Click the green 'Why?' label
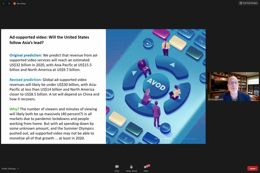 pyautogui.click(x=14, y=109)
